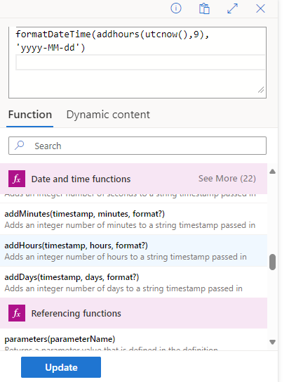Insert the addHours function from list

click(133, 250)
